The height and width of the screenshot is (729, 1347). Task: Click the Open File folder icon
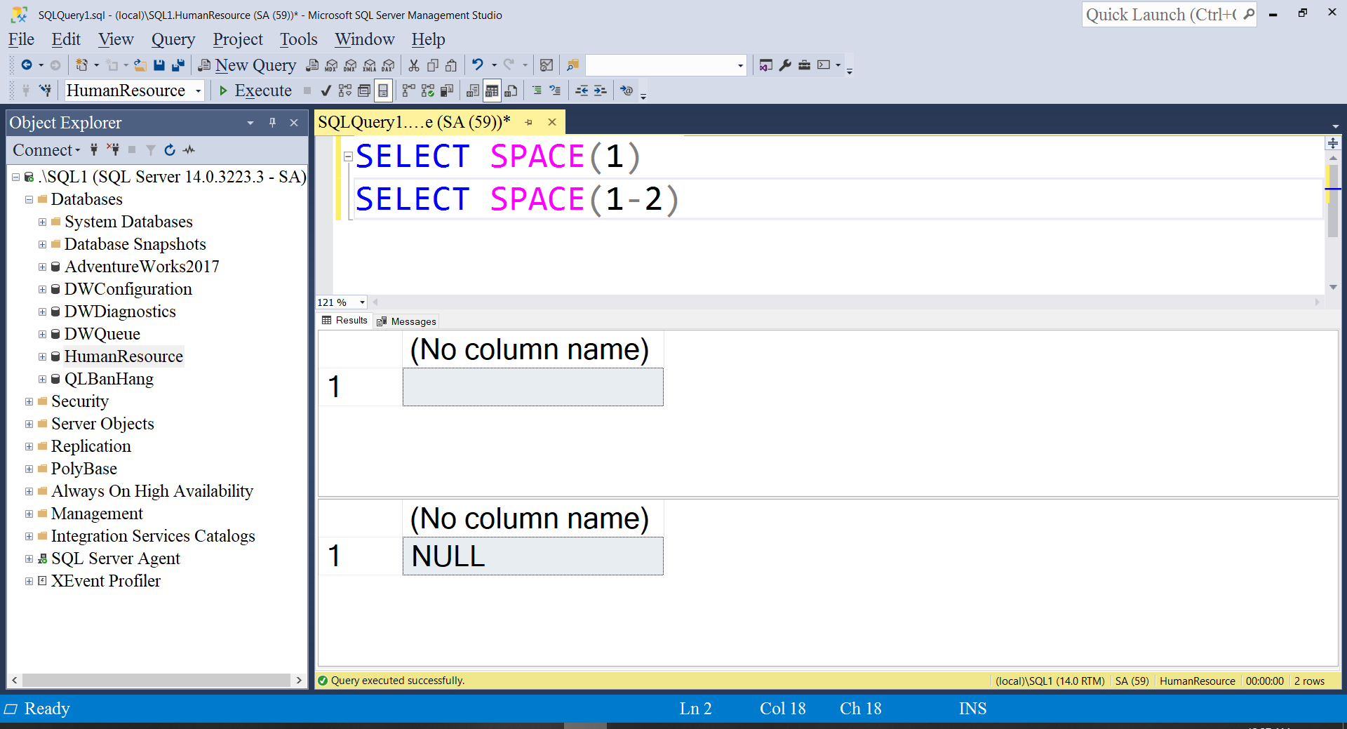tap(140, 65)
